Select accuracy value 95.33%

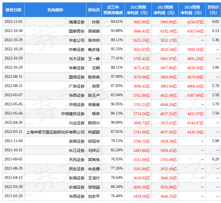tap(117, 49)
